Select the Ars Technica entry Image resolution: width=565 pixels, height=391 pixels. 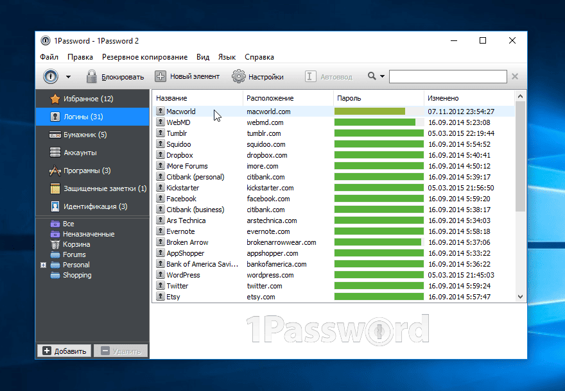pyautogui.click(x=334, y=220)
